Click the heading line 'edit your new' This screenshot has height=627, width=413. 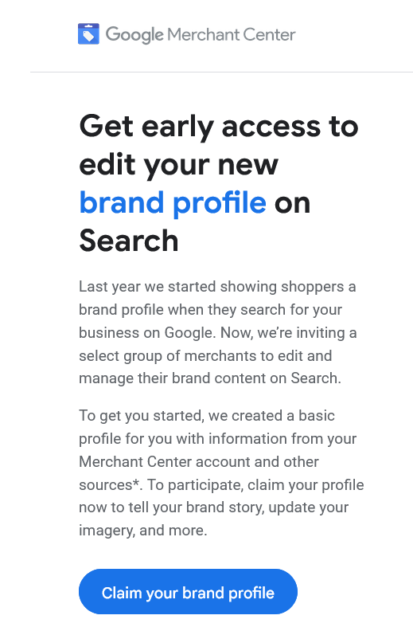[178, 165]
